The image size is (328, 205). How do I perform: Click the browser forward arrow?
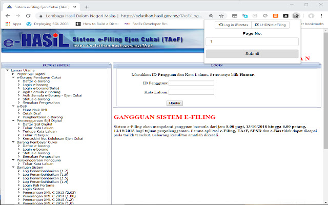pyautogui.click(x=18, y=16)
